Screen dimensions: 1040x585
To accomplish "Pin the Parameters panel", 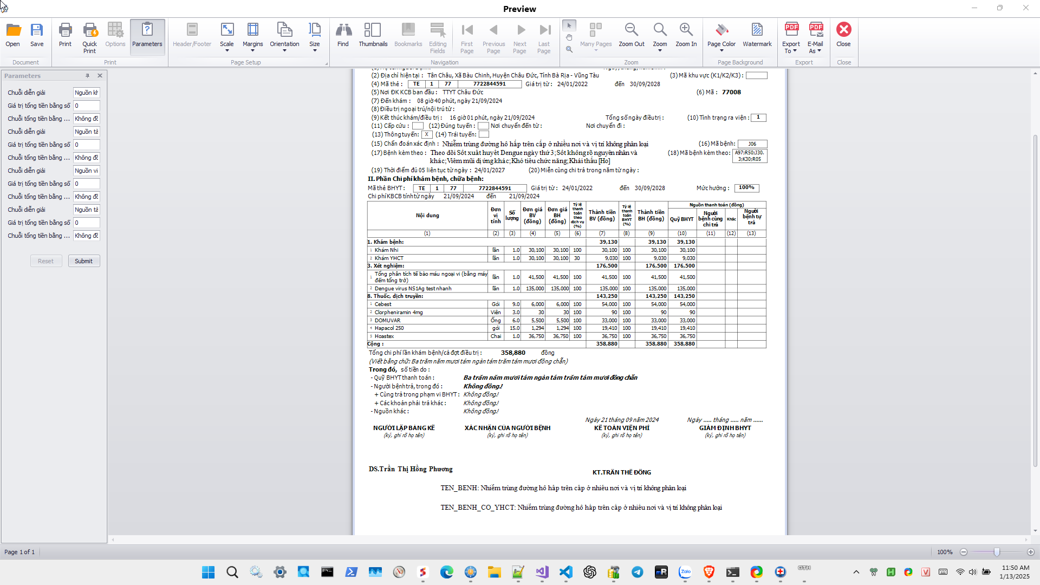I will point(87,76).
